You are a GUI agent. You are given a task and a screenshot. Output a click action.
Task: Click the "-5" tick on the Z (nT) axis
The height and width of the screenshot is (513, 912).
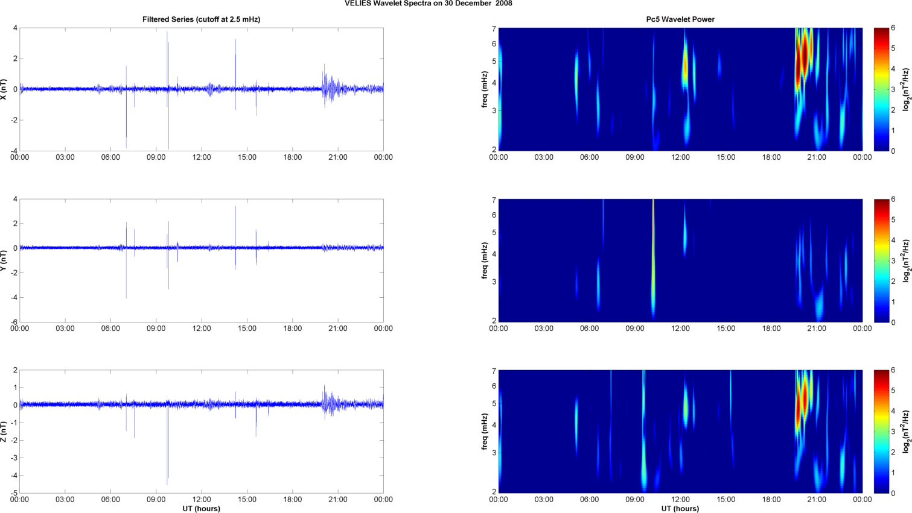tap(14, 493)
